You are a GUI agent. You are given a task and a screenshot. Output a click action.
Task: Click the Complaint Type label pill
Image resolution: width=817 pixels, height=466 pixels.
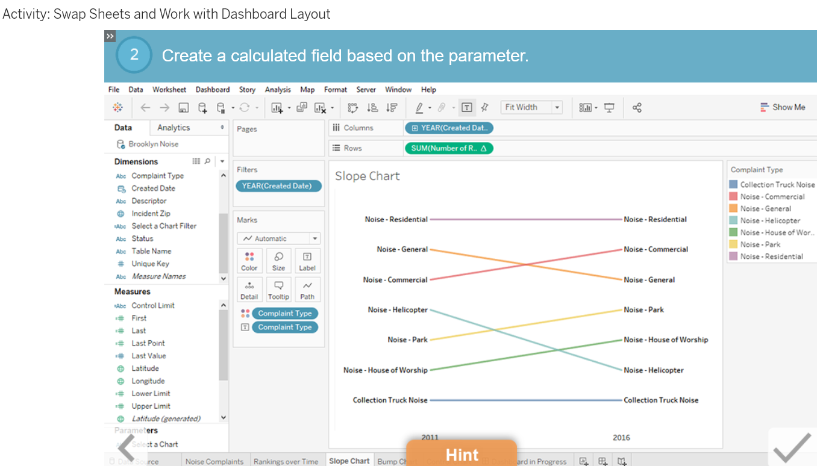(285, 327)
